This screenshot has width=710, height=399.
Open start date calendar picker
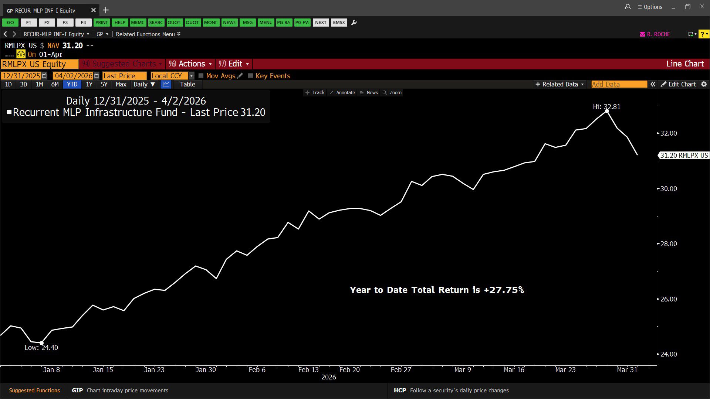(x=44, y=76)
